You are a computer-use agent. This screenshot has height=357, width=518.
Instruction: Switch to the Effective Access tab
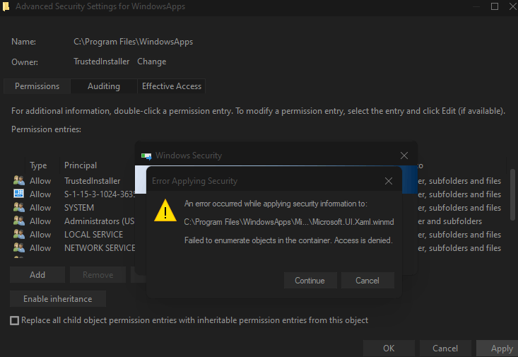coord(172,86)
